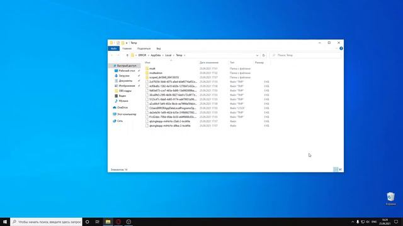This screenshot has width=403, height=226.
Task: Open OneDrive in the navigation pane
Action: point(122,107)
